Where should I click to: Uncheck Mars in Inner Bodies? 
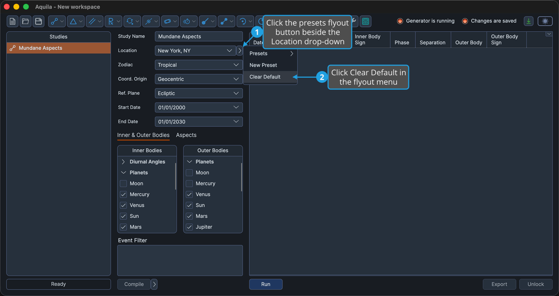tap(123, 227)
